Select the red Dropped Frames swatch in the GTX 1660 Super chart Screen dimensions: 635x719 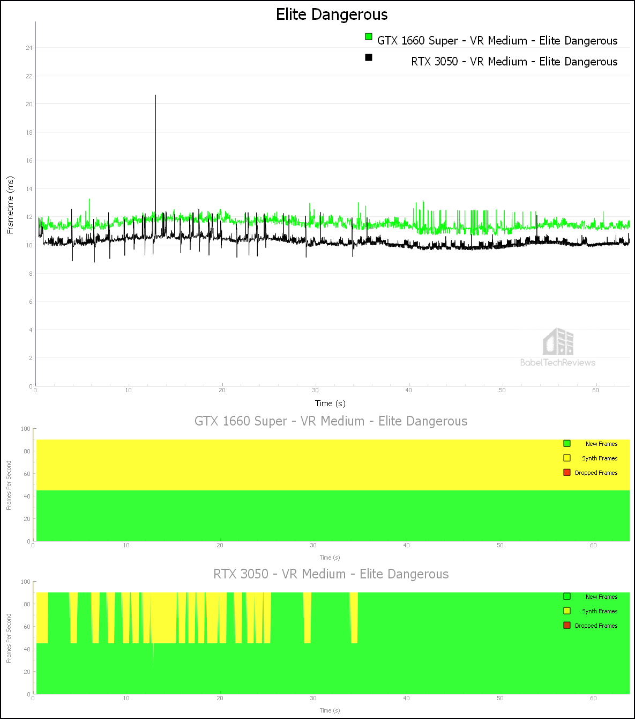pyautogui.click(x=567, y=473)
